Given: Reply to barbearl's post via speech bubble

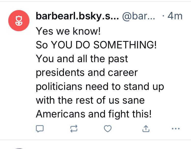Looking at the screenshot, I should click(40, 129).
